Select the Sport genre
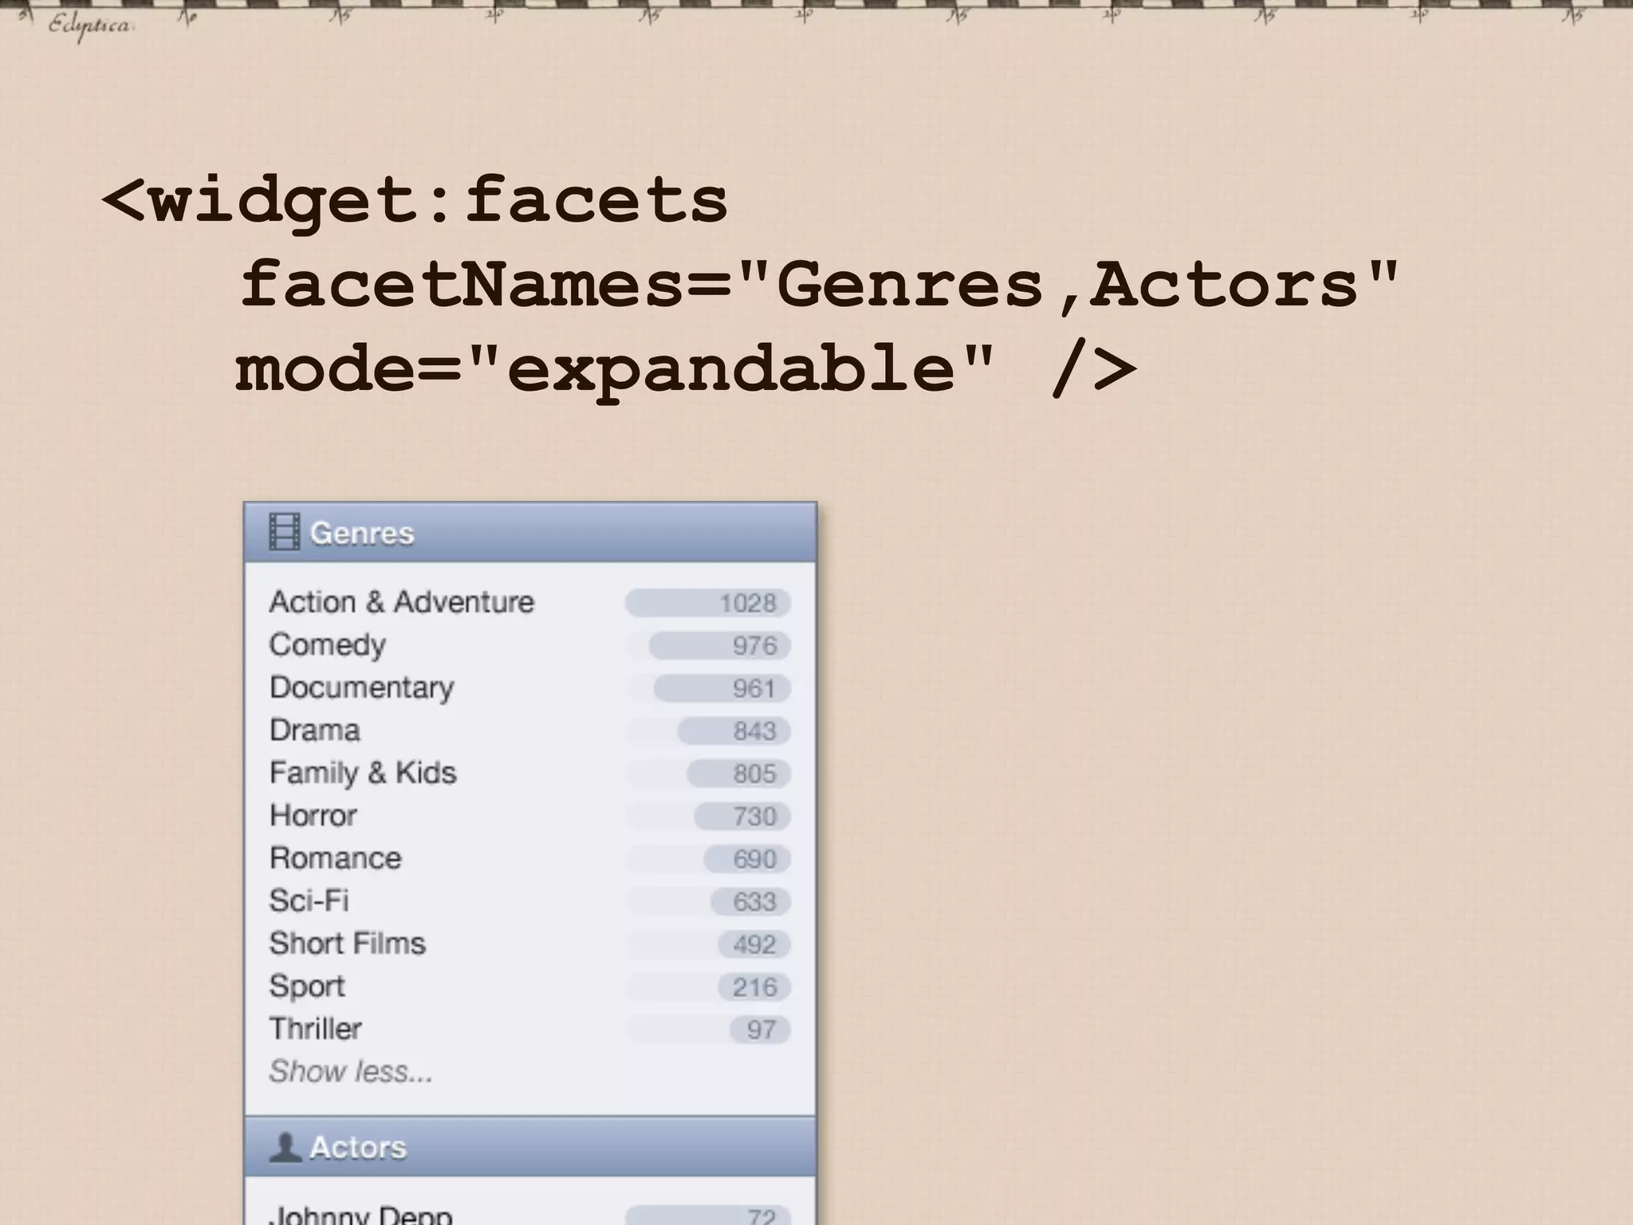Screen dimensions: 1633x1225 307,987
